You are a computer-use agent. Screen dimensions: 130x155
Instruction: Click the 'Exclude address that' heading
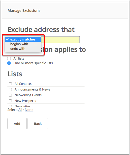41,30
